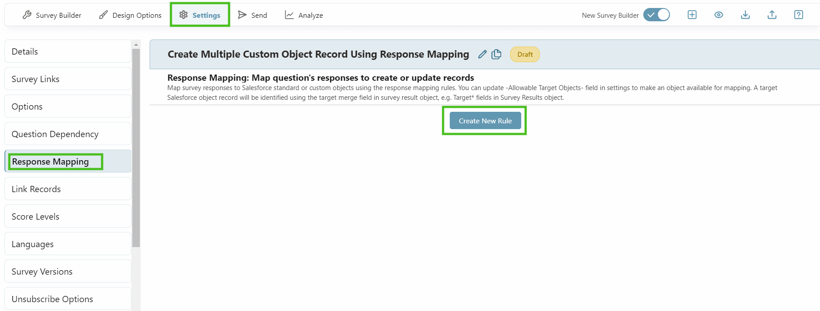Open the Survey Builder tab
This screenshot has width=820, height=311.
click(52, 15)
